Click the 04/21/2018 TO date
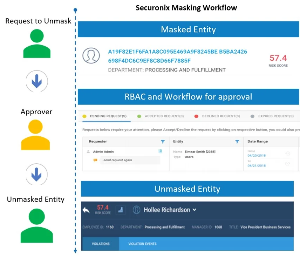This screenshot has height=257, width=300. click(x=257, y=165)
